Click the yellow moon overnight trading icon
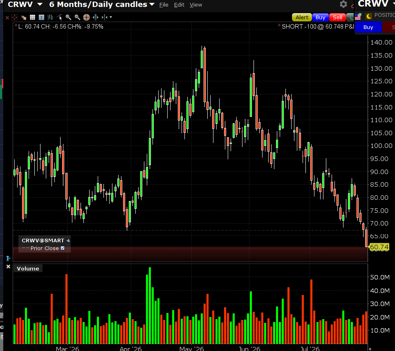 368,16
